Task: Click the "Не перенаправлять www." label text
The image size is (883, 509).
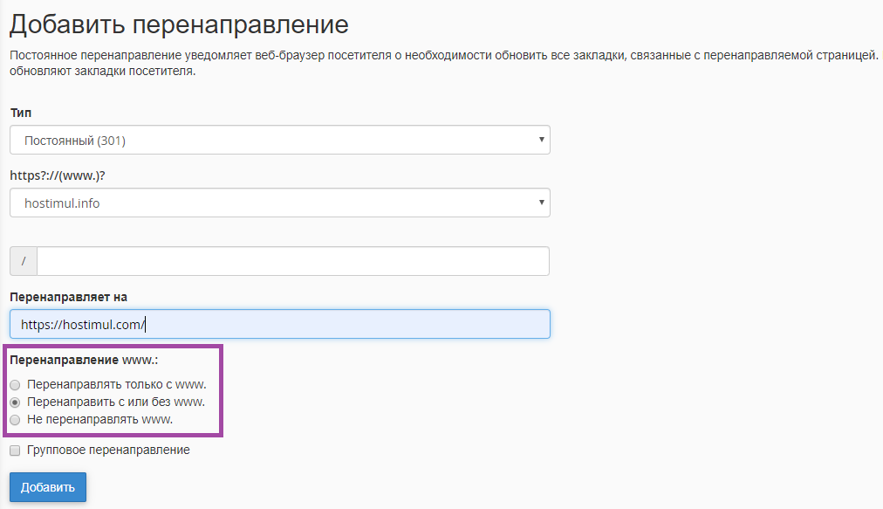Action: [99, 419]
